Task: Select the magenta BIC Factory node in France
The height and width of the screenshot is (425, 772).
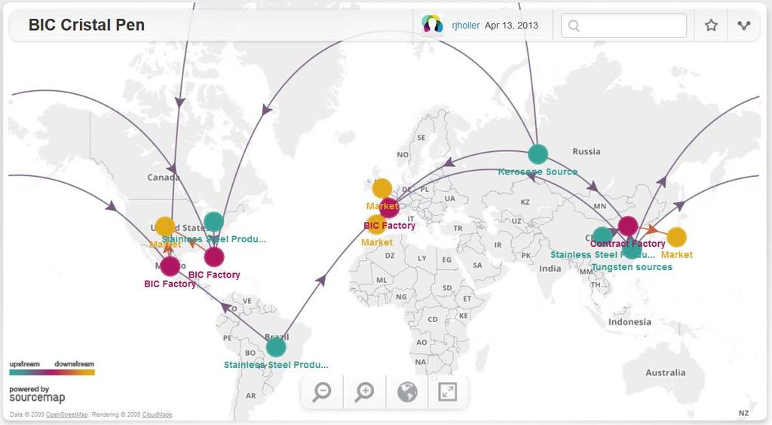Action: tap(390, 208)
